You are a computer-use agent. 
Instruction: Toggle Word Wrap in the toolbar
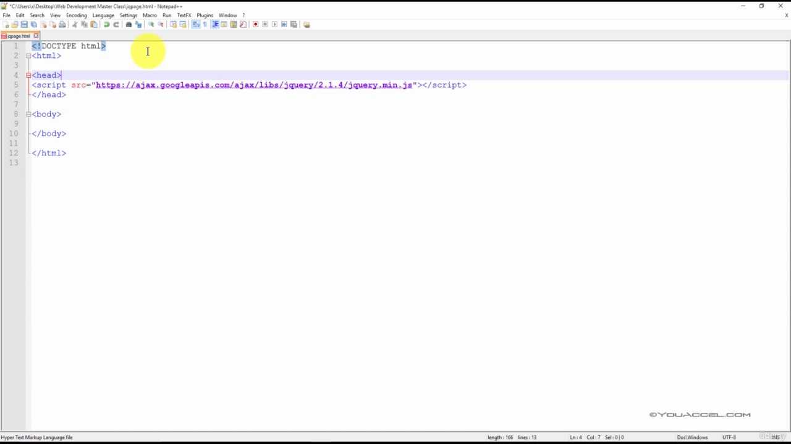[x=195, y=25]
